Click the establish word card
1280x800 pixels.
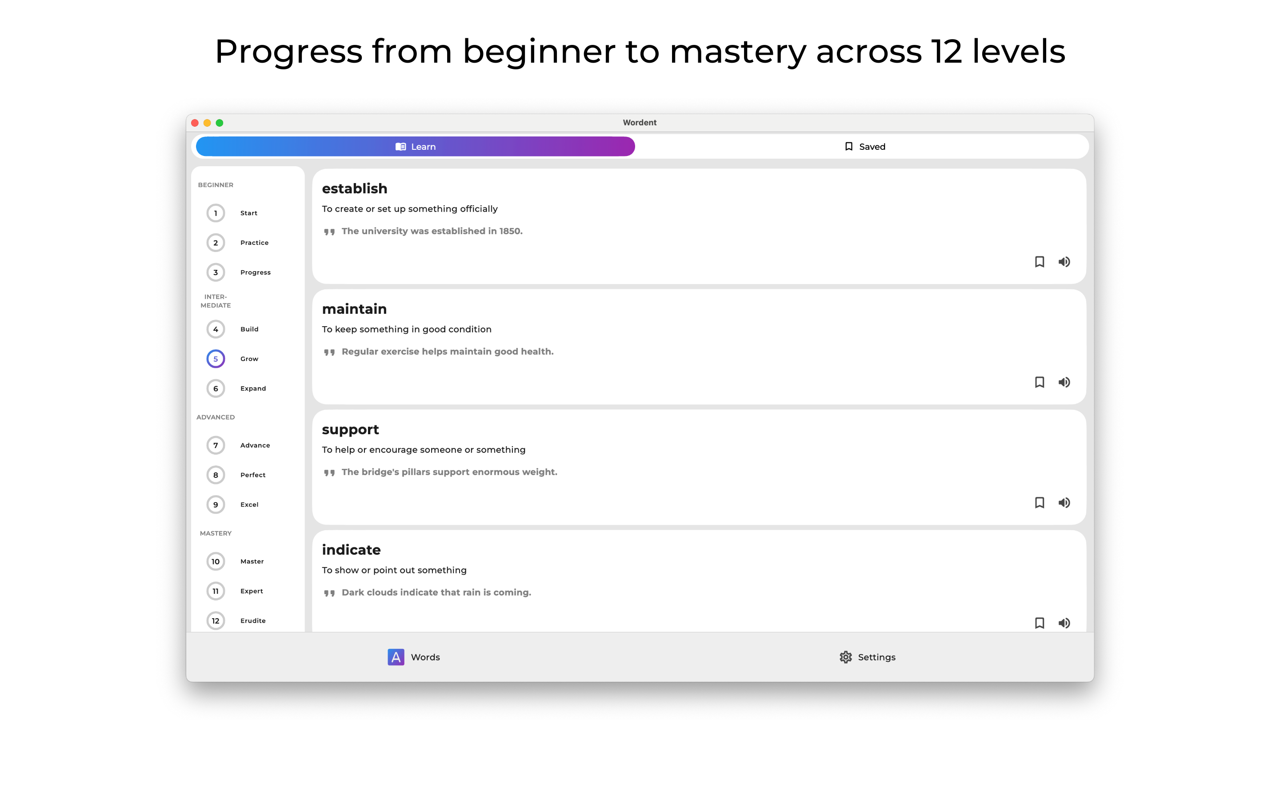[699, 227]
